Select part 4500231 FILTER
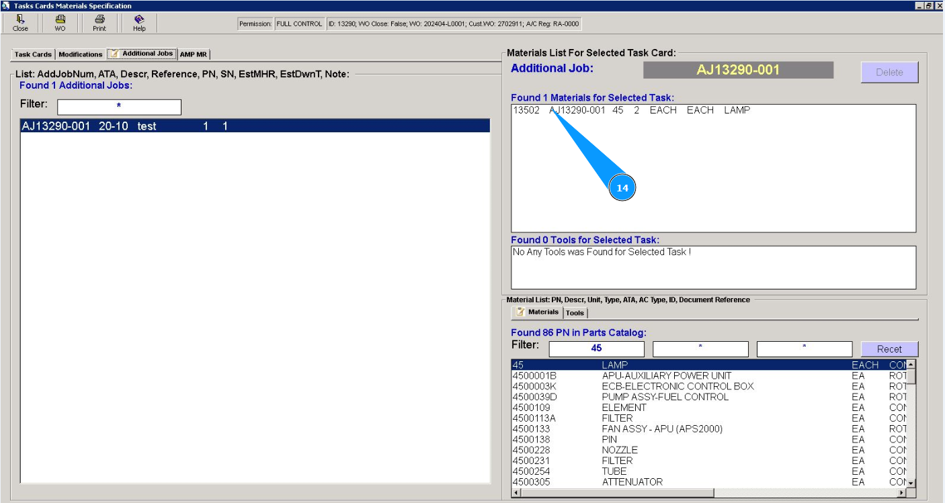The image size is (945, 503). pyautogui.click(x=709, y=461)
